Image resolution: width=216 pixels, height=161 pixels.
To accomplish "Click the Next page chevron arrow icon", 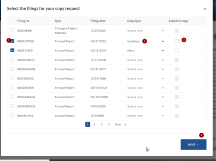I will coord(125,124).
